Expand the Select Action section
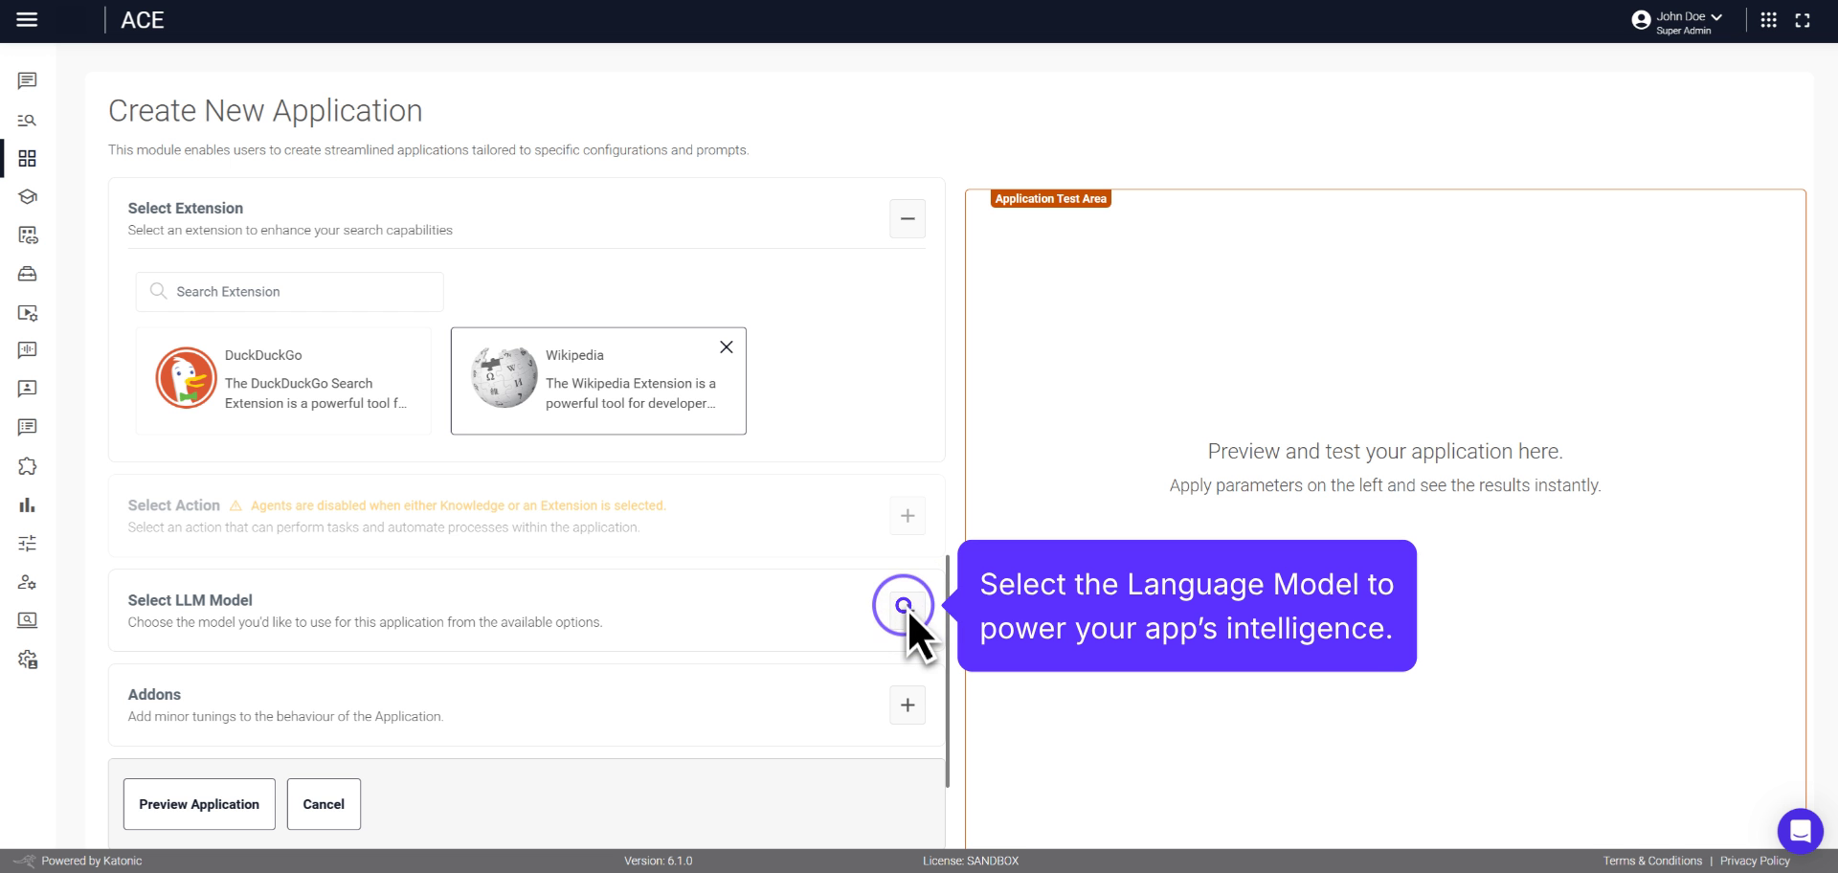 pos(907,515)
